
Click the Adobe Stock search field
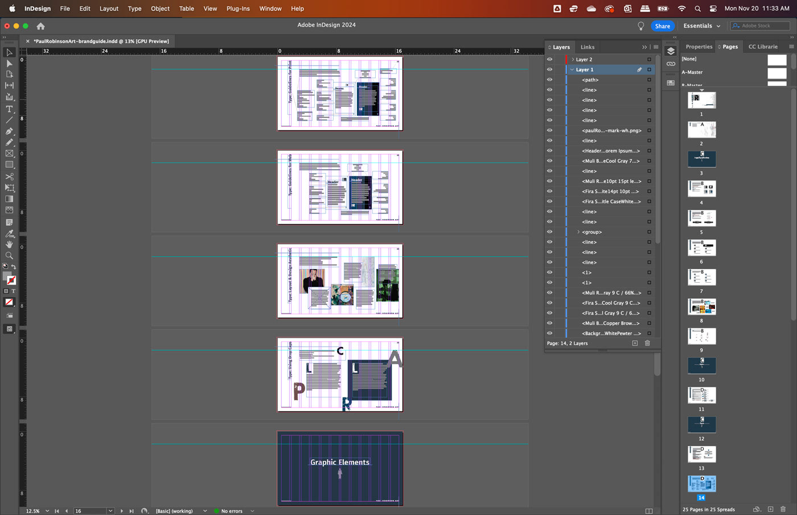pyautogui.click(x=761, y=26)
